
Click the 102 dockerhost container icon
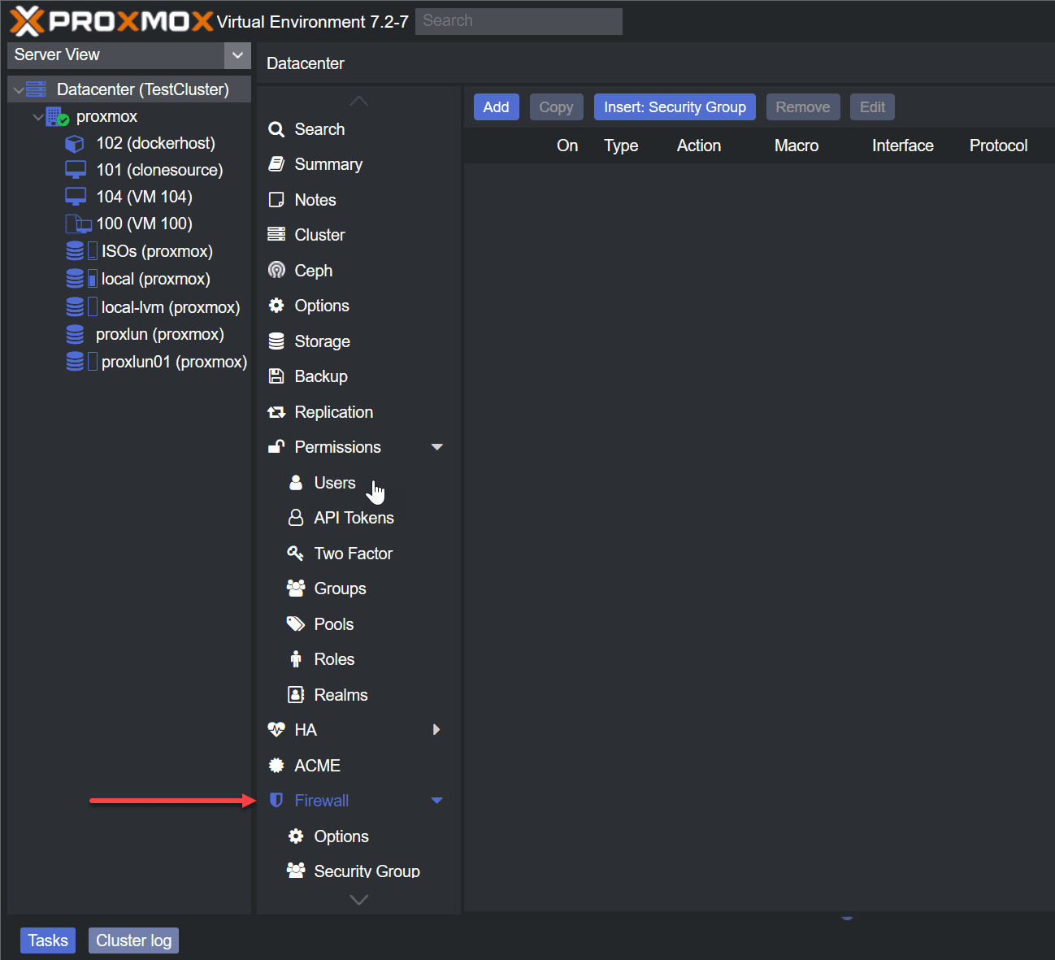[x=75, y=144]
